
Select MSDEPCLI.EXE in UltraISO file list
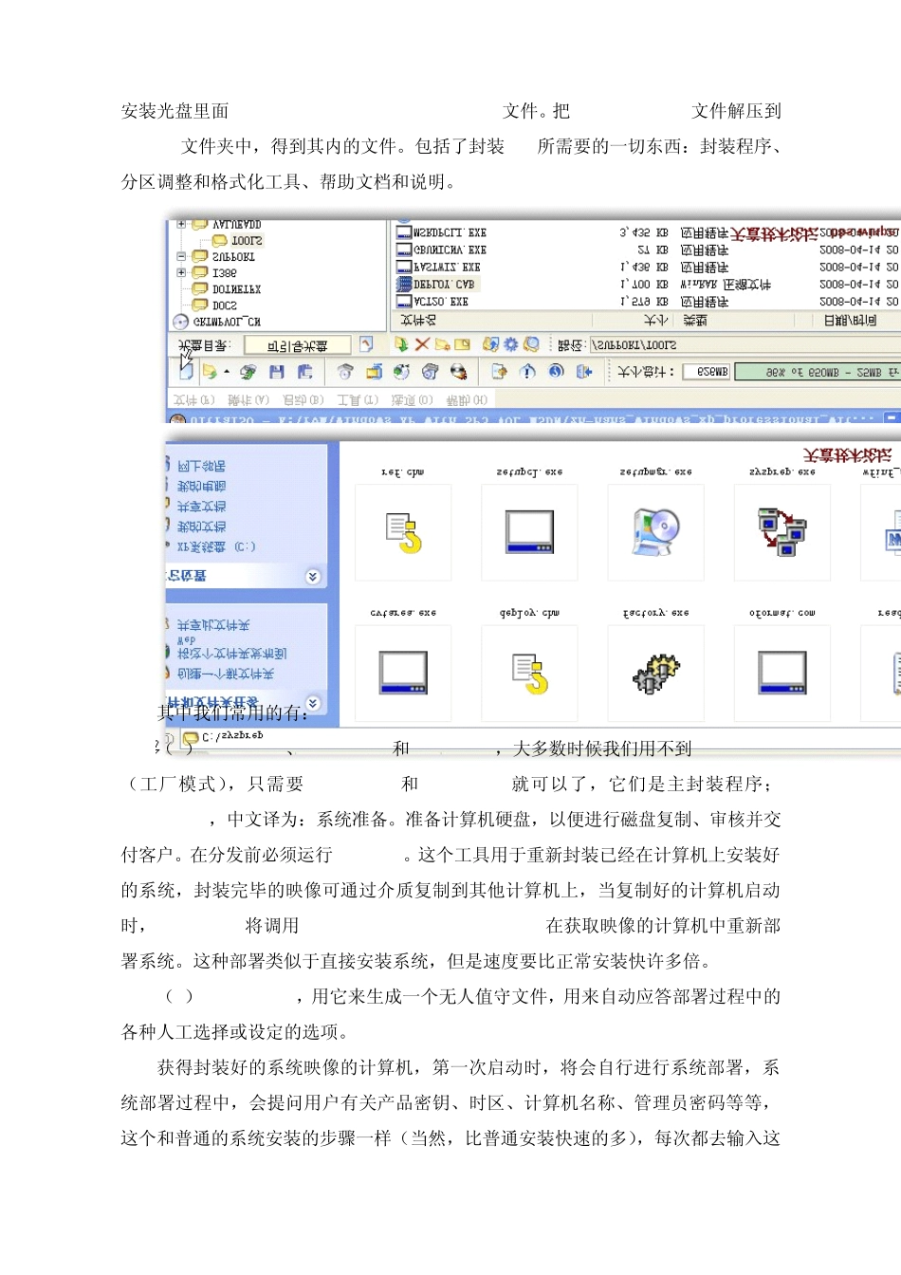442,232
